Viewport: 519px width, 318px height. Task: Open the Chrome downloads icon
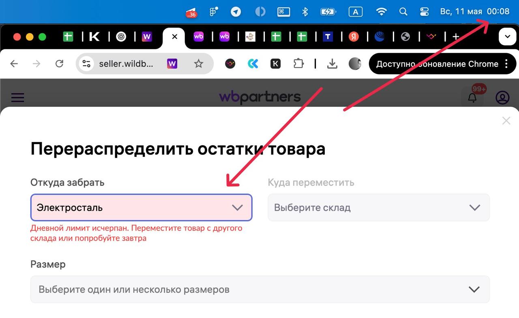[332, 64]
